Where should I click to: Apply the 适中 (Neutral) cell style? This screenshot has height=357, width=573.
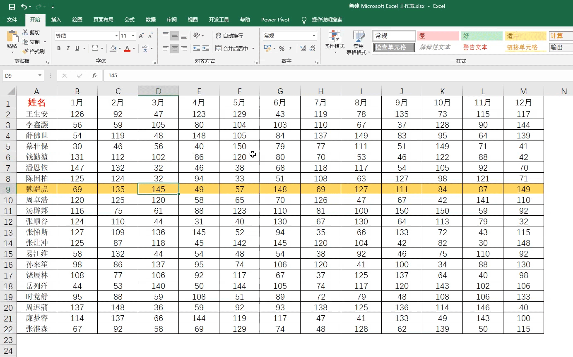(x=526, y=36)
